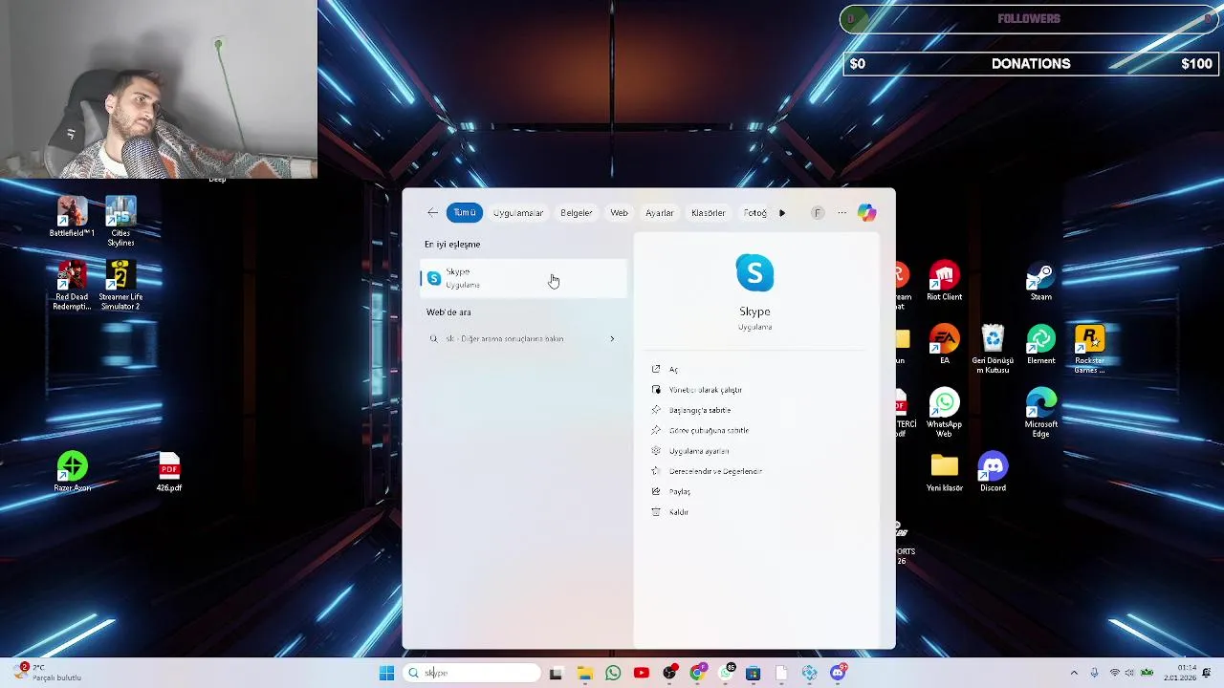Open the volume speaker tray icon
This screenshot has height=688, width=1224.
click(x=1129, y=673)
